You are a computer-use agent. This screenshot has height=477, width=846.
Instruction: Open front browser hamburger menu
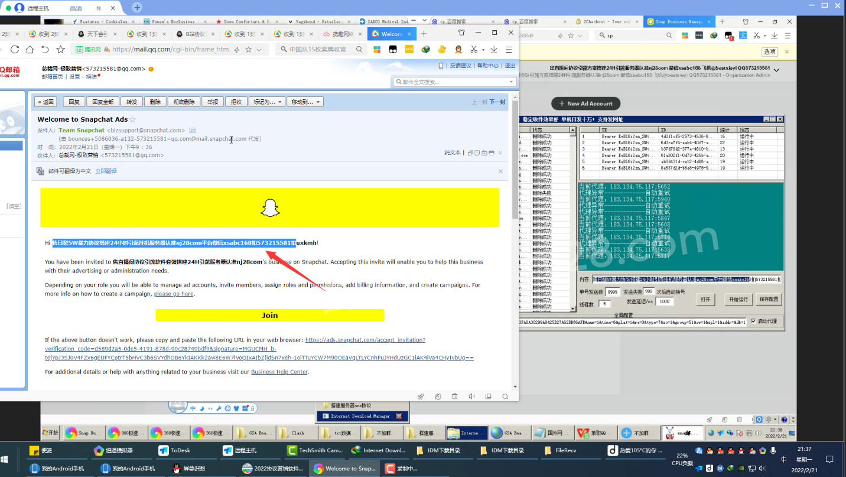coord(509,50)
